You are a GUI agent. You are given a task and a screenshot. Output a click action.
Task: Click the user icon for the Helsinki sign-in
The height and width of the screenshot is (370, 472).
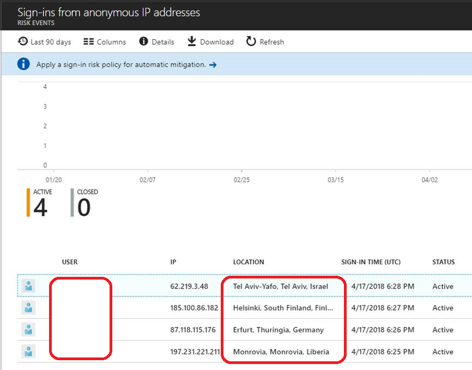pyautogui.click(x=28, y=307)
